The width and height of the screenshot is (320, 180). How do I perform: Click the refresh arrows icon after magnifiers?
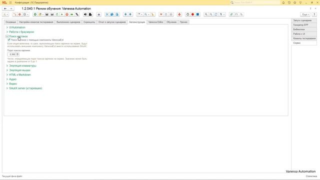point(216,14)
